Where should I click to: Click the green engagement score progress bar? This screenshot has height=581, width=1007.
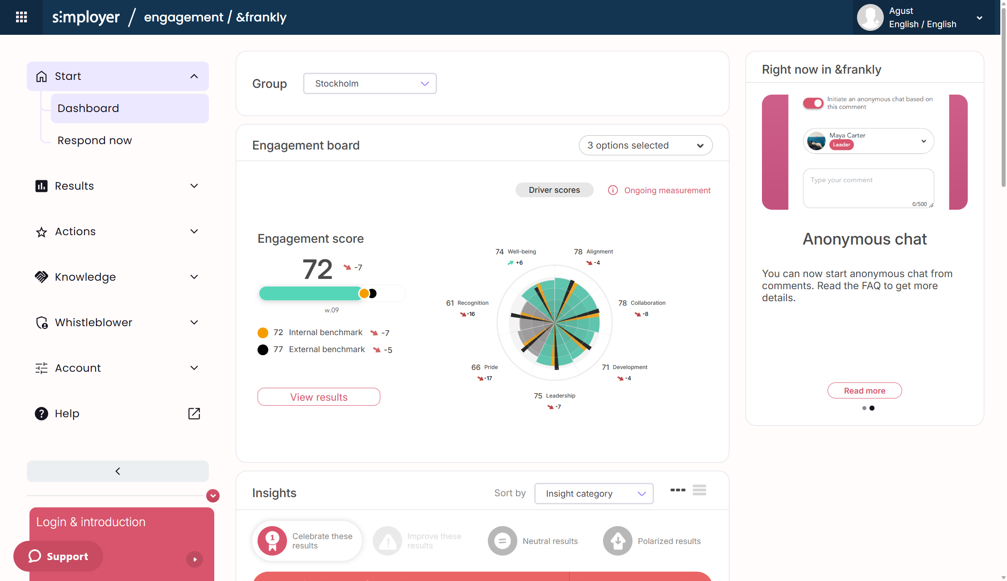(310, 293)
